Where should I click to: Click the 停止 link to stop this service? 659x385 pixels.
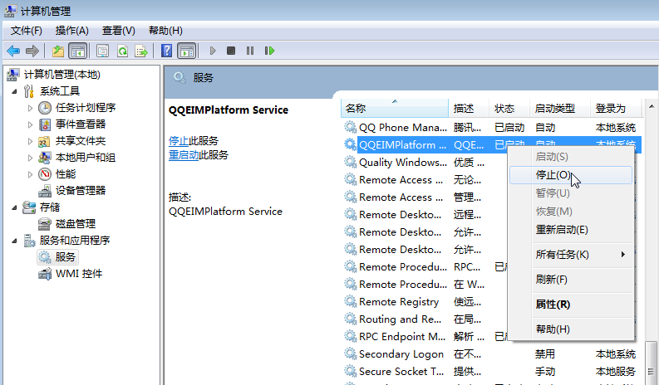click(179, 141)
